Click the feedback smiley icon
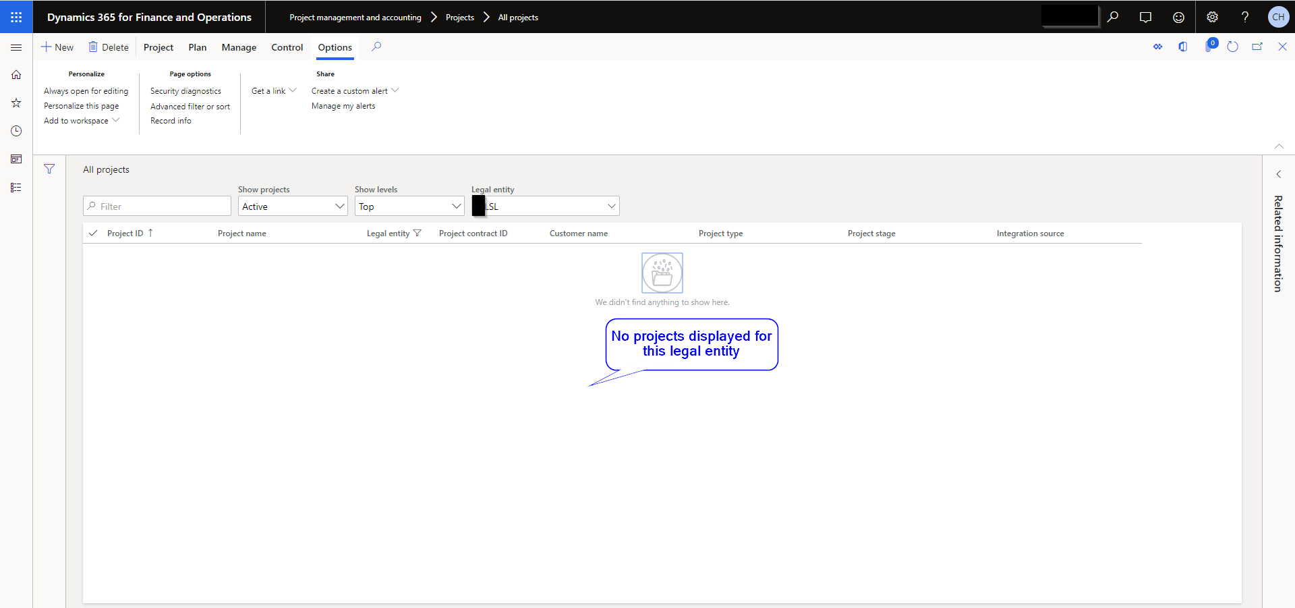Viewport: 1295px width, 608px height. tap(1178, 17)
